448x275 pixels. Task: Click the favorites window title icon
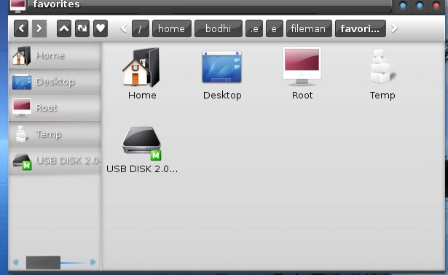click(17, 6)
